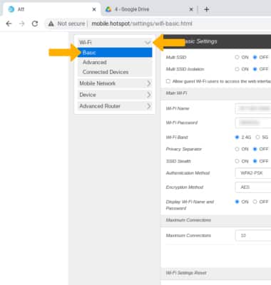Select the 2.4G Wi-Fi band
The height and width of the screenshot is (285, 271).
[x=237, y=137]
